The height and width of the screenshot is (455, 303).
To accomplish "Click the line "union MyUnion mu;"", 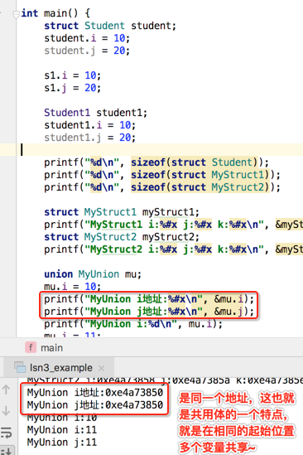I will click(93, 274).
